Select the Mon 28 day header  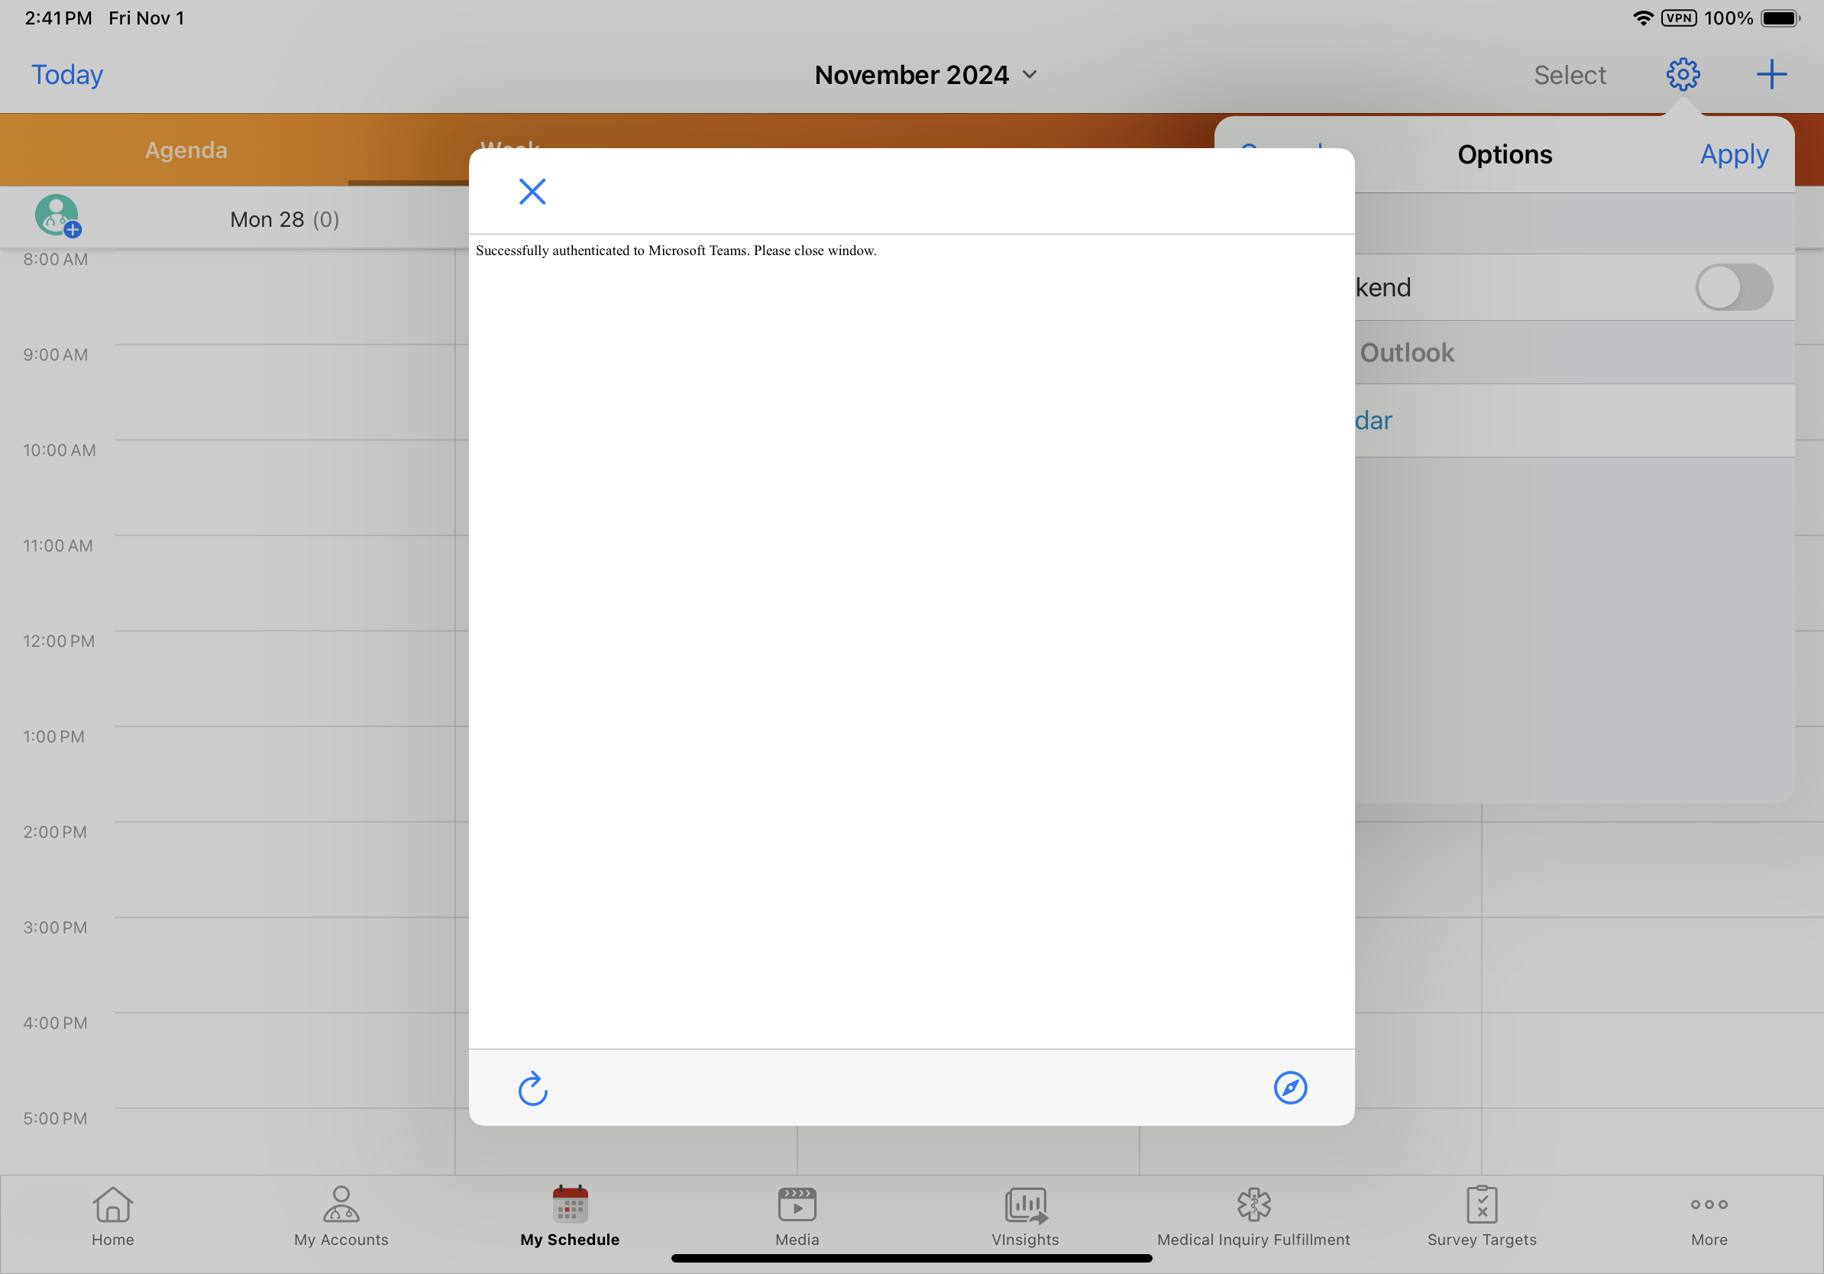coord(284,219)
